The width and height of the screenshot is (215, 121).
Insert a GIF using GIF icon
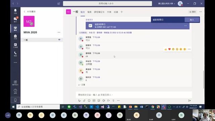(94, 100)
